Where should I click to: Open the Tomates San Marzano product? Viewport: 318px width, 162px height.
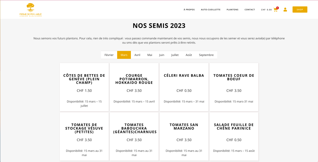184,126
